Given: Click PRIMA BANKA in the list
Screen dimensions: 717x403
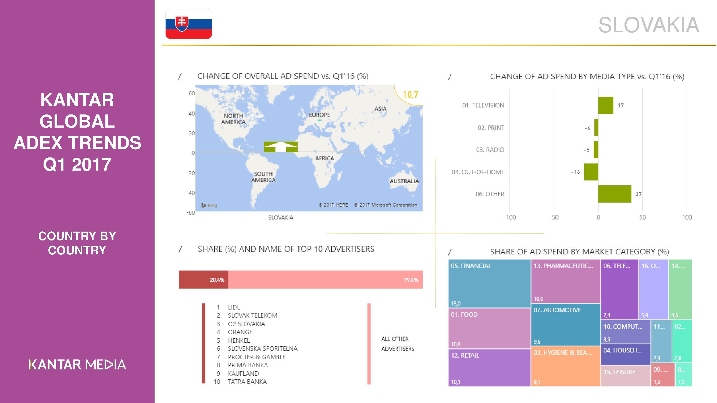Looking at the screenshot, I should 248,365.
